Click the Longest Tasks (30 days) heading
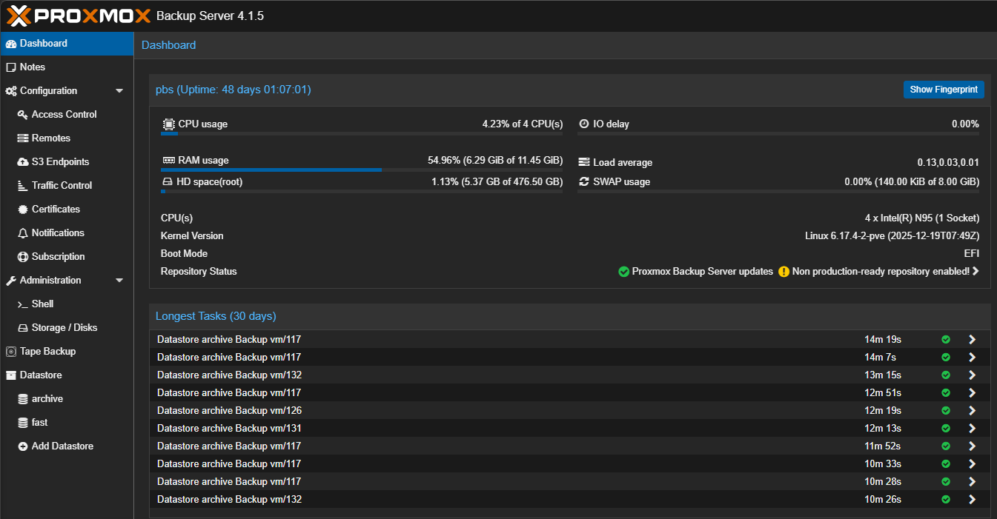 [216, 316]
